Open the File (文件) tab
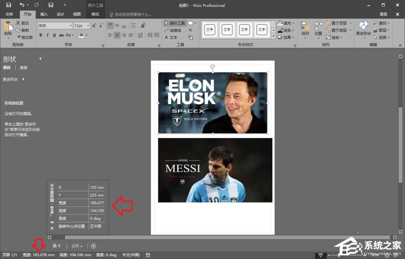405x259 pixels. click(9, 14)
